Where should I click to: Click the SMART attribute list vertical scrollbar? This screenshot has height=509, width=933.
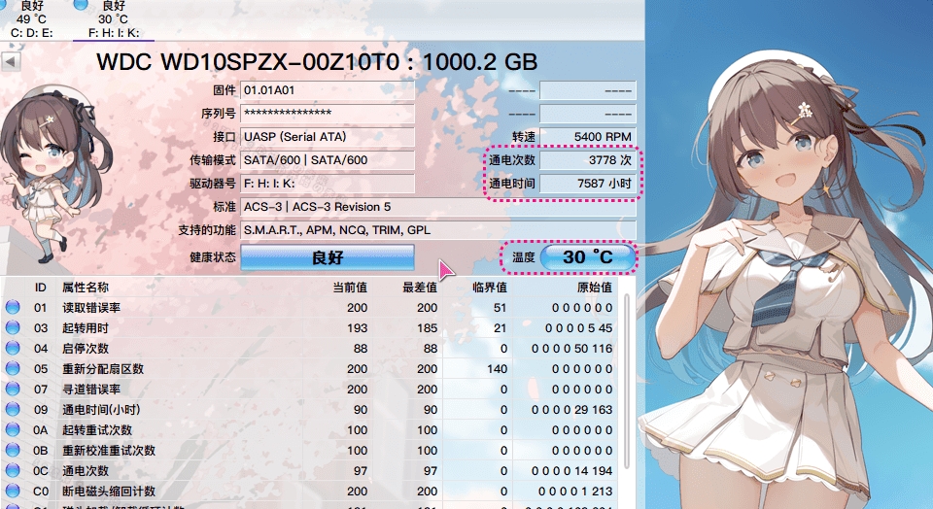click(x=627, y=381)
